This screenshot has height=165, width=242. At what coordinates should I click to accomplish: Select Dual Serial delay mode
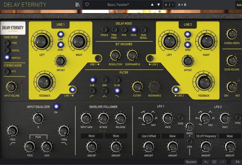143,30
